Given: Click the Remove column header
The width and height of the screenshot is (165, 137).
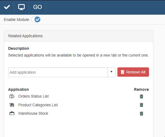Looking at the screenshot, I should [141, 89].
